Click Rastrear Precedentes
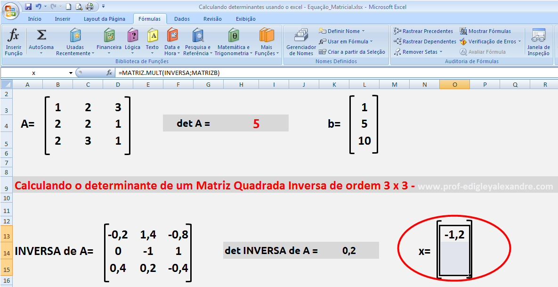The height and width of the screenshot is (287, 558). pos(424,31)
